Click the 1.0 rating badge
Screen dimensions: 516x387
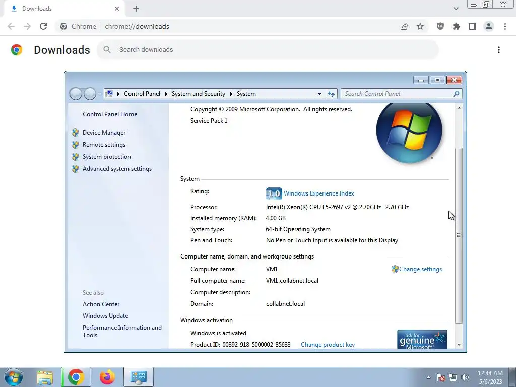click(x=274, y=193)
